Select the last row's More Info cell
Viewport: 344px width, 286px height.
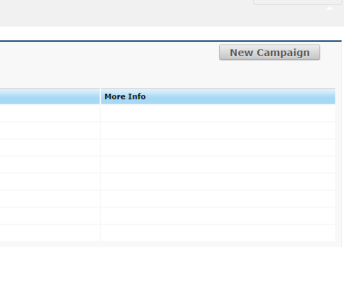point(218,233)
